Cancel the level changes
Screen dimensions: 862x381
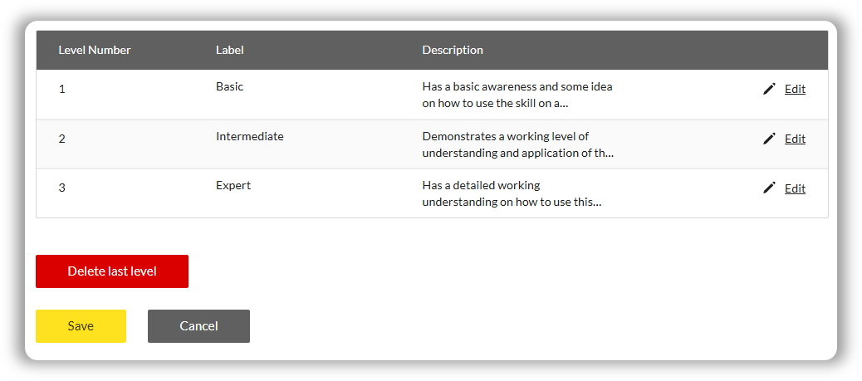point(198,326)
